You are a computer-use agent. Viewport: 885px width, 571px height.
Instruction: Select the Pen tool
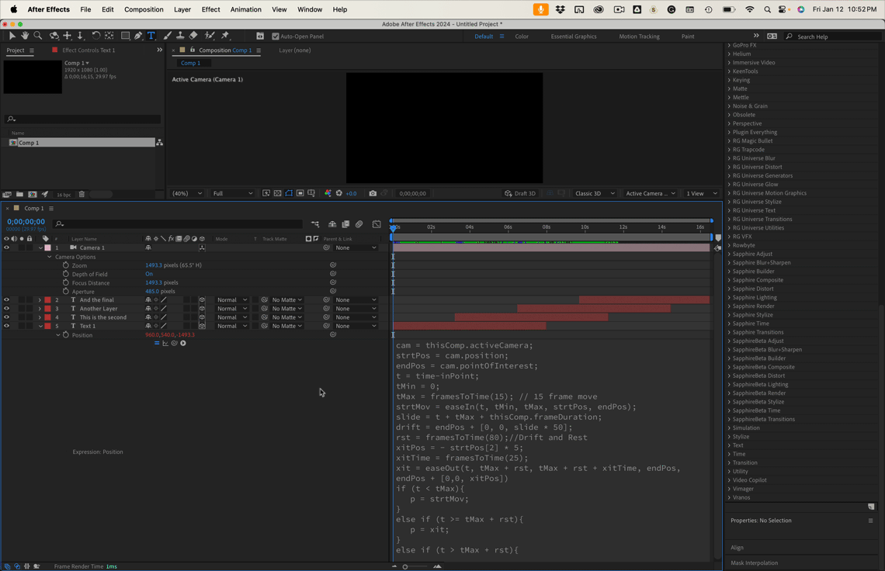point(138,36)
